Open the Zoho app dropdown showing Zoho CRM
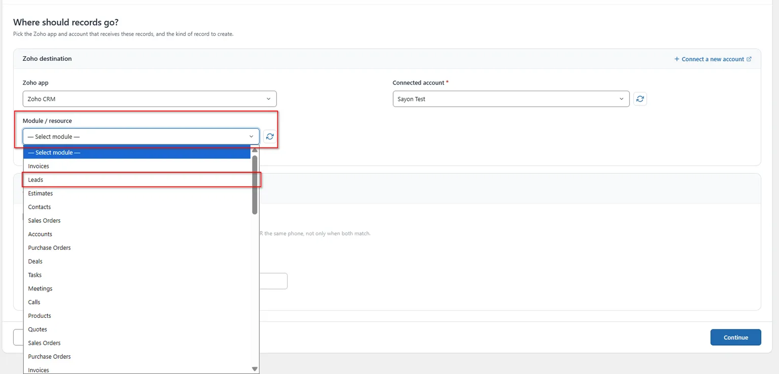The height and width of the screenshot is (374, 779). click(x=150, y=99)
